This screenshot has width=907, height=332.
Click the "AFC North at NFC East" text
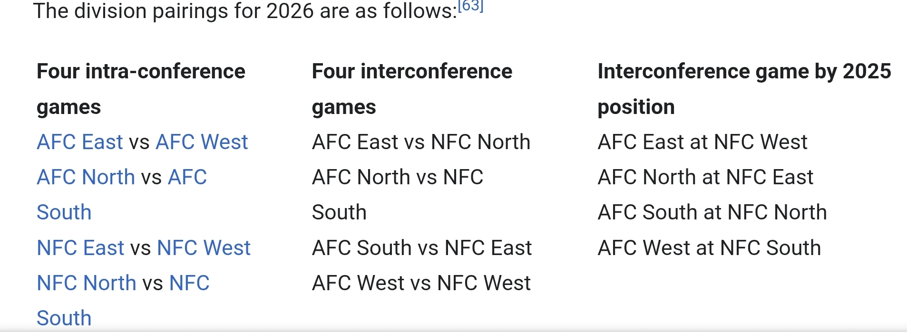pos(705,177)
